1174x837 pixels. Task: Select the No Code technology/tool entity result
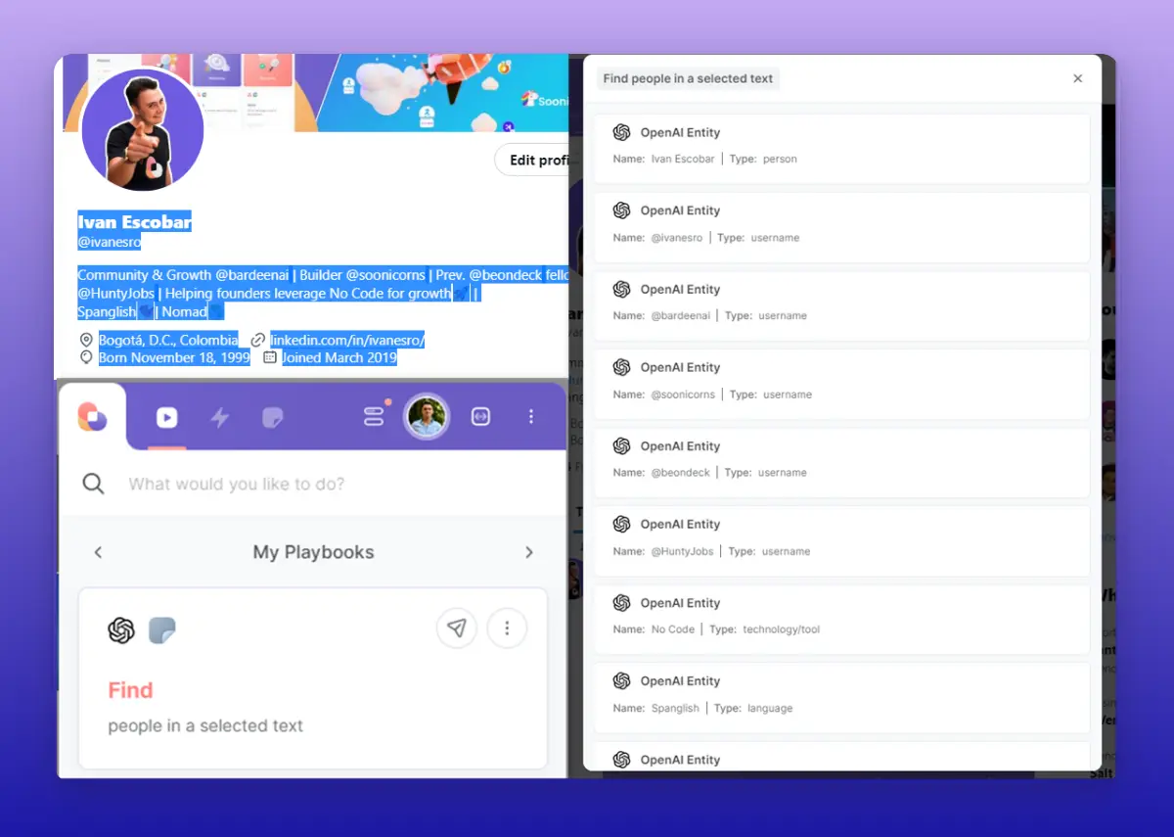pyautogui.click(x=841, y=620)
